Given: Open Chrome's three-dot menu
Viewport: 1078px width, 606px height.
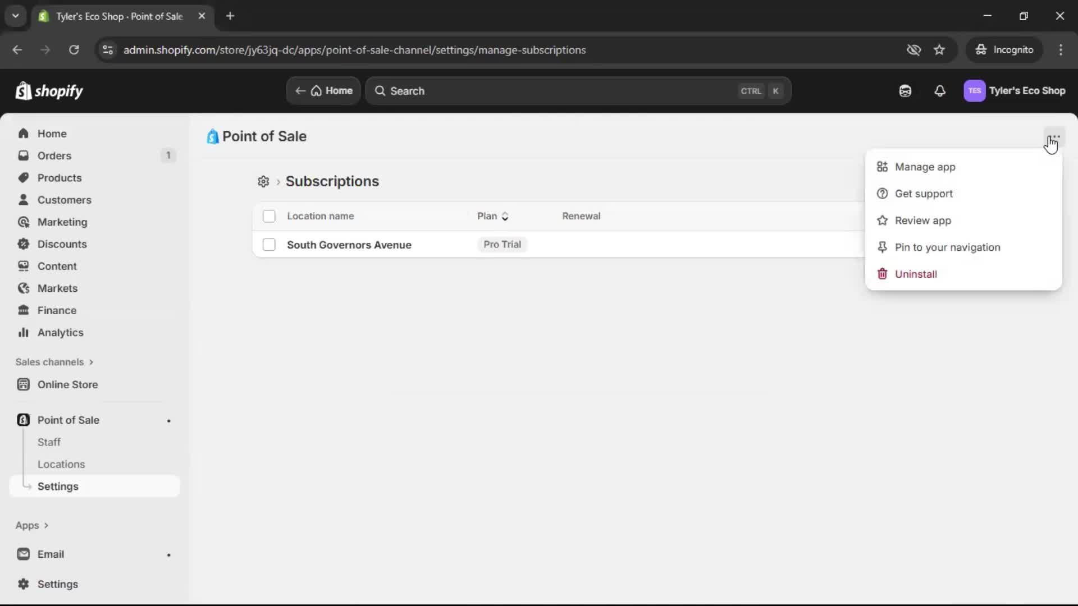Looking at the screenshot, I should point(1061,50).
